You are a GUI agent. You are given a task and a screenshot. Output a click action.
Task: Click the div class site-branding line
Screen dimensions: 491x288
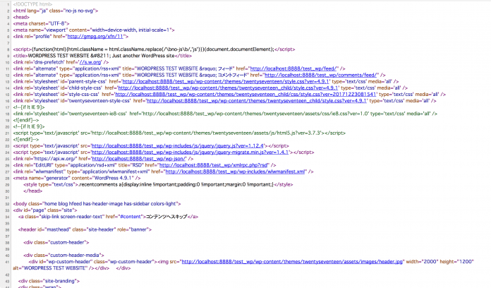[49, 281]
